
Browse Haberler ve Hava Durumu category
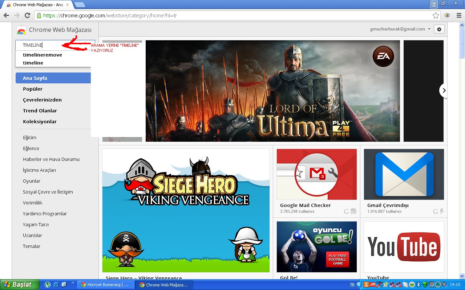pos(51,159)
